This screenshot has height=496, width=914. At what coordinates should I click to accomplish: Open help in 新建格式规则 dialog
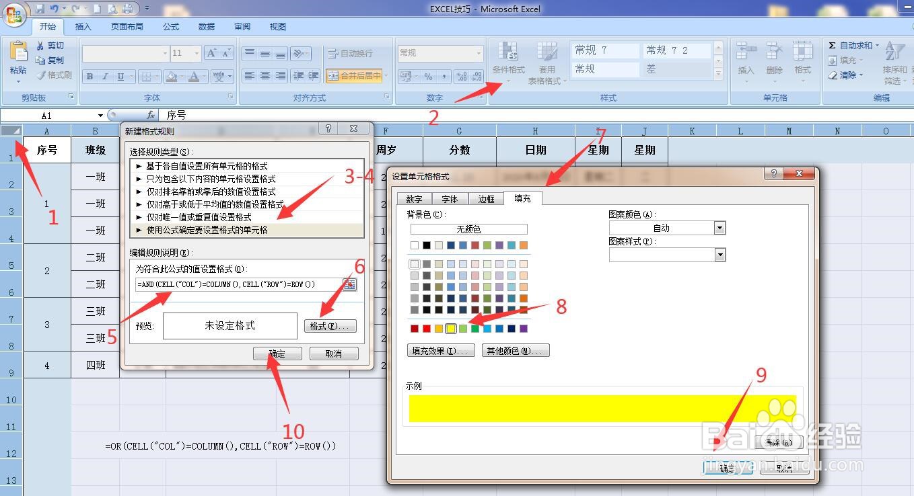coord(328,129)
